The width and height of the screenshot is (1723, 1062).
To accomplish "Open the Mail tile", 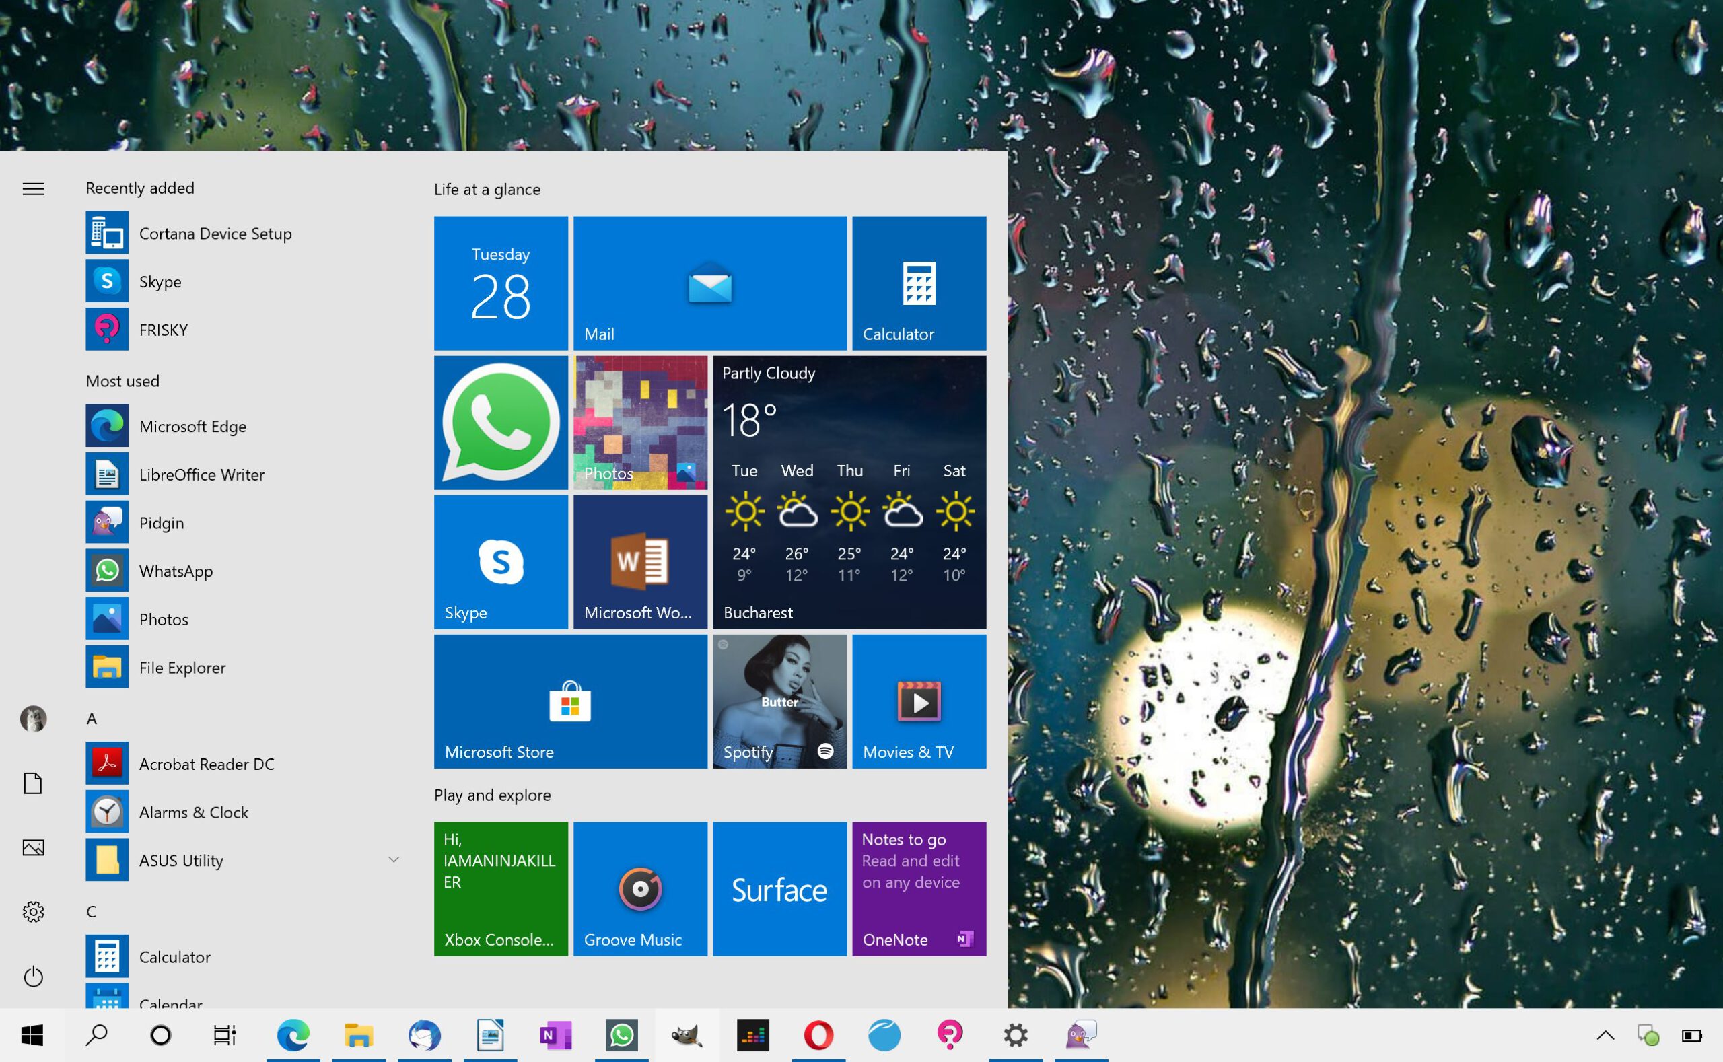I will [710, 283].
